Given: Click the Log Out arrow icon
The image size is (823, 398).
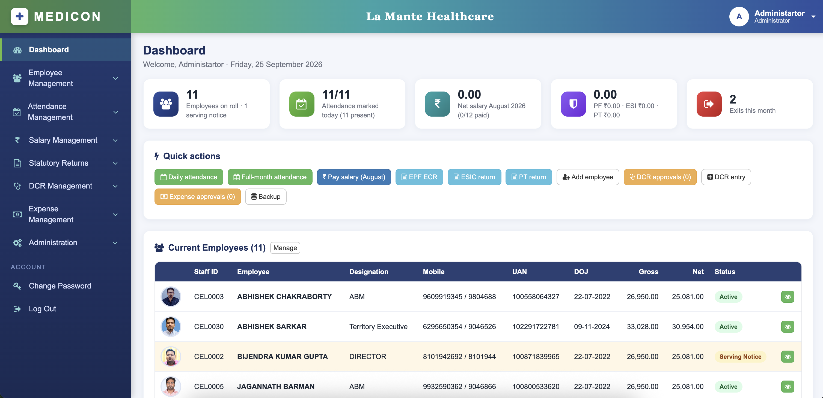Looking at the screenshot, I should [x=17, y=309].
